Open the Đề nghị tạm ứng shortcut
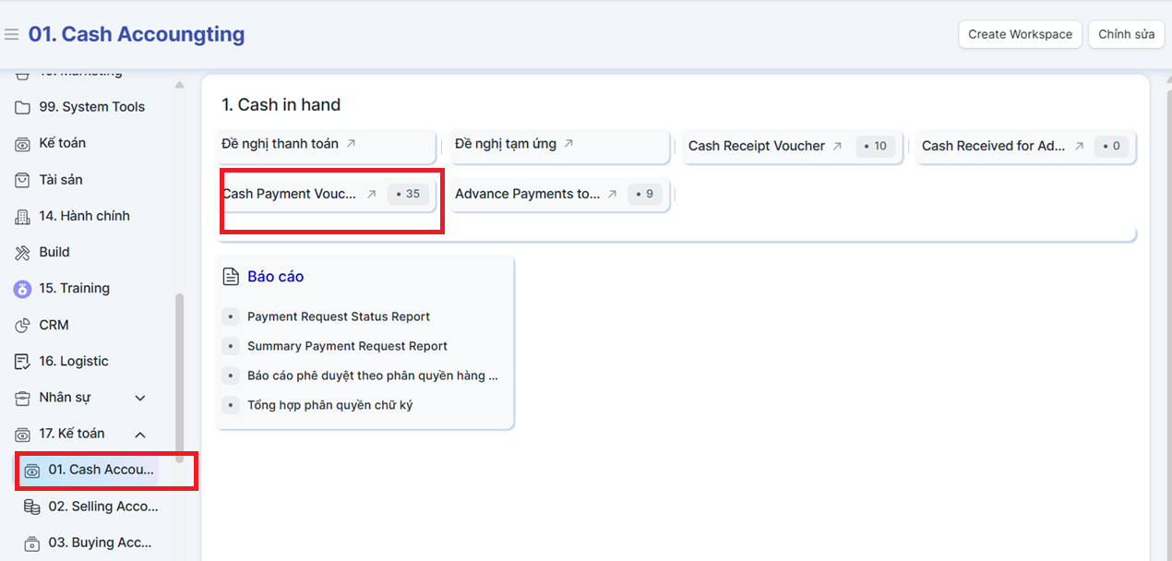 pos(506,144)
